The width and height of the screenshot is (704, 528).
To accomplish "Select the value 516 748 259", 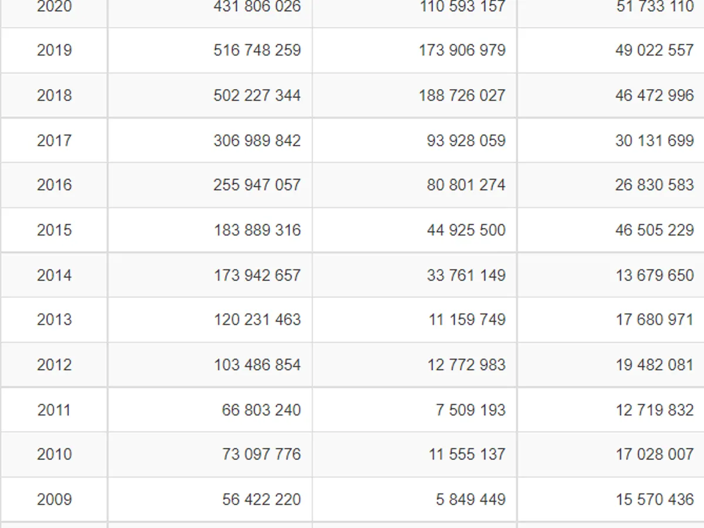I will tap(257, 50).
